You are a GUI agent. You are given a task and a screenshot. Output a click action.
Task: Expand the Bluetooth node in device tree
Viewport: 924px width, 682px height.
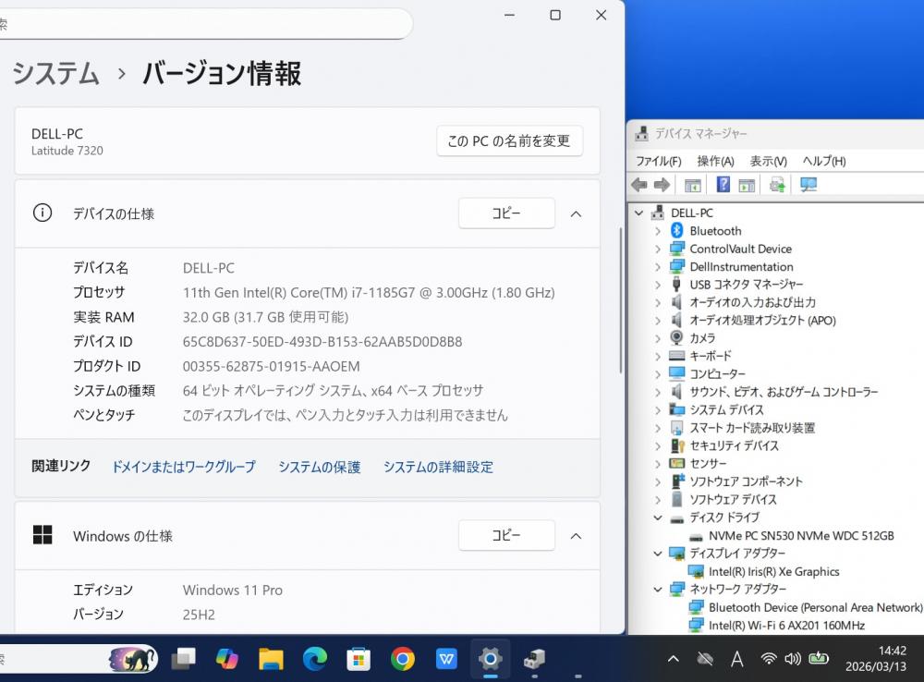[x=658, y=231]
